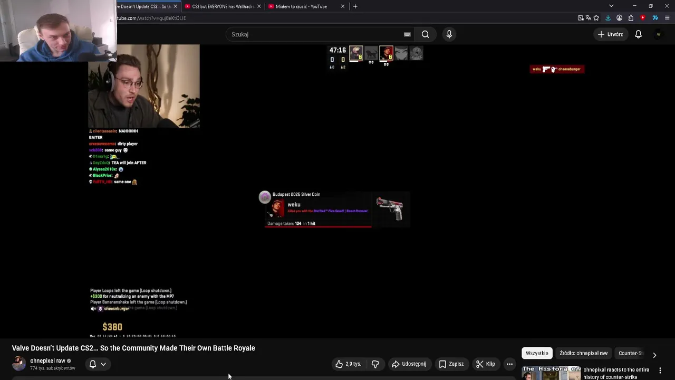
Task: Open 'ohnepixel reacts to the entire history' video
Action: tap(616, 373)
